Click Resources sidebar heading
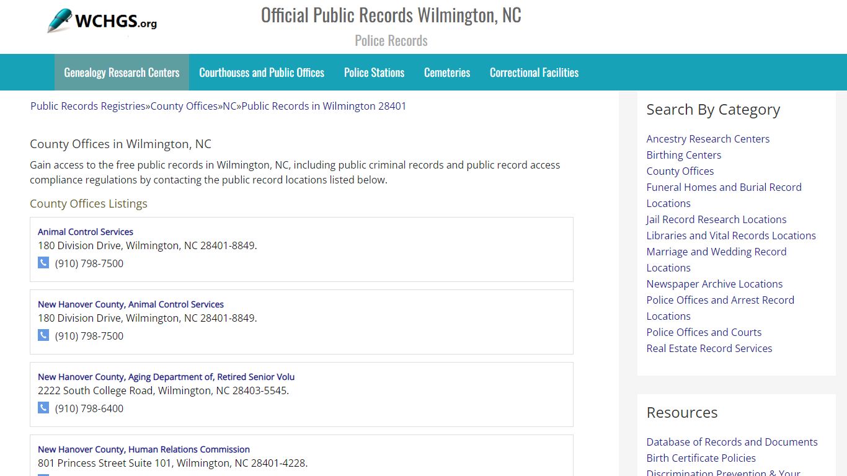 click(x=682, y=413)
